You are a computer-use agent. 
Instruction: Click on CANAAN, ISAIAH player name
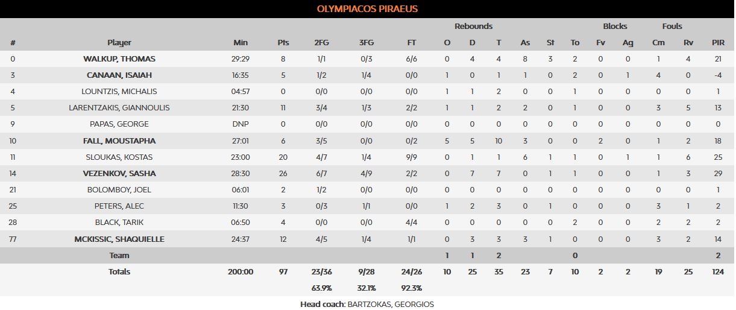[x=119, y=75]
